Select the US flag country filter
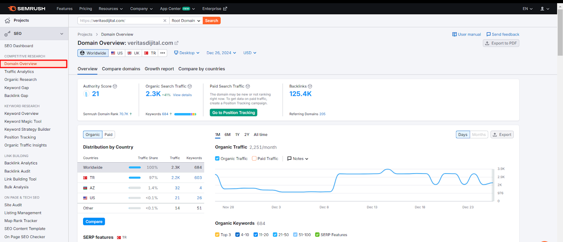The image size is (563, 242). point(117,53)
